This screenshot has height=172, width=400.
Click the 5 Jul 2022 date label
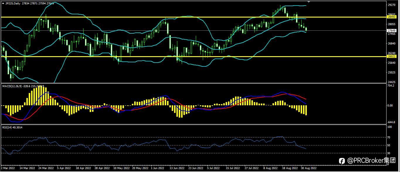(214, 168)
